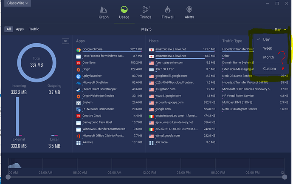Expand the +92 more hosts row

(162, 142)
